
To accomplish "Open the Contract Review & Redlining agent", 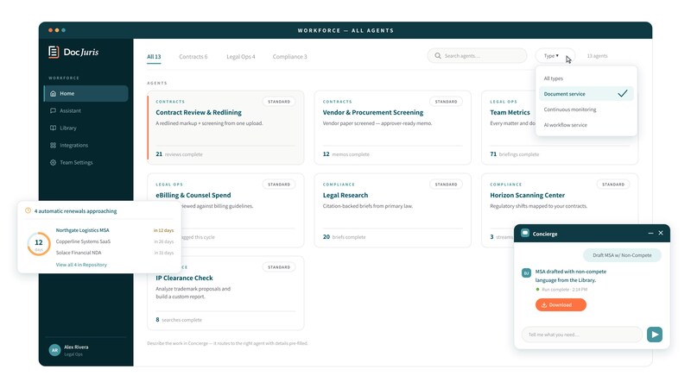I will coord(225,128).
